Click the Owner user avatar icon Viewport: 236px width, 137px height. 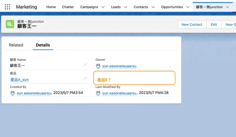tap(98, 66)
